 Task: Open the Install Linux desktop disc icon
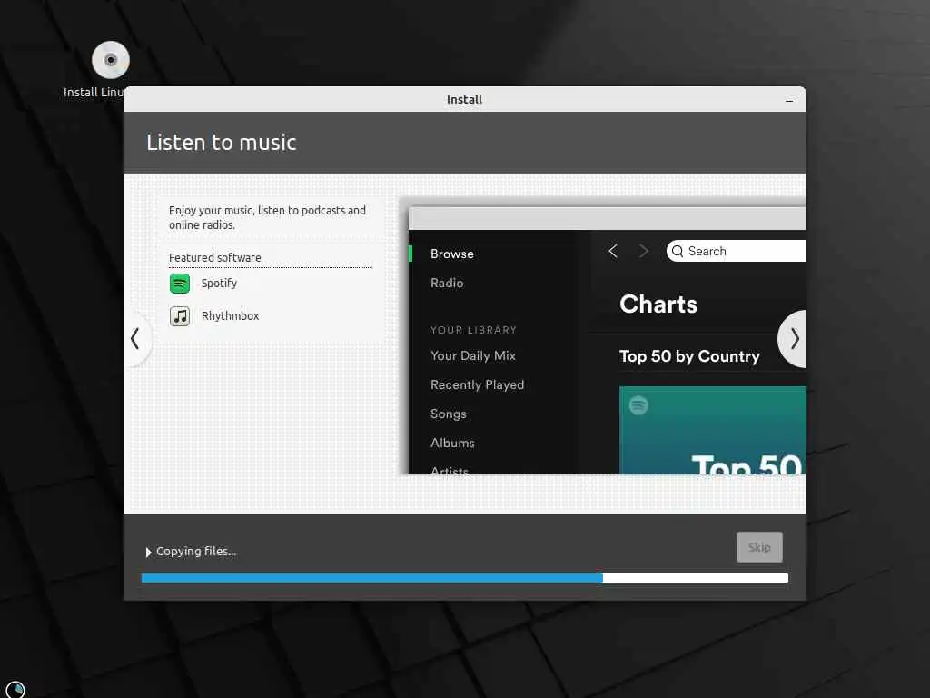(110, 60)
